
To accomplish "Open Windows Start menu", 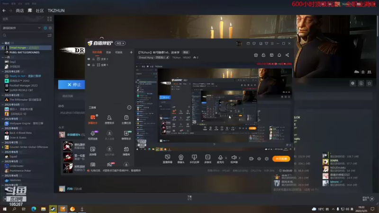I will (x=5, y=209).
